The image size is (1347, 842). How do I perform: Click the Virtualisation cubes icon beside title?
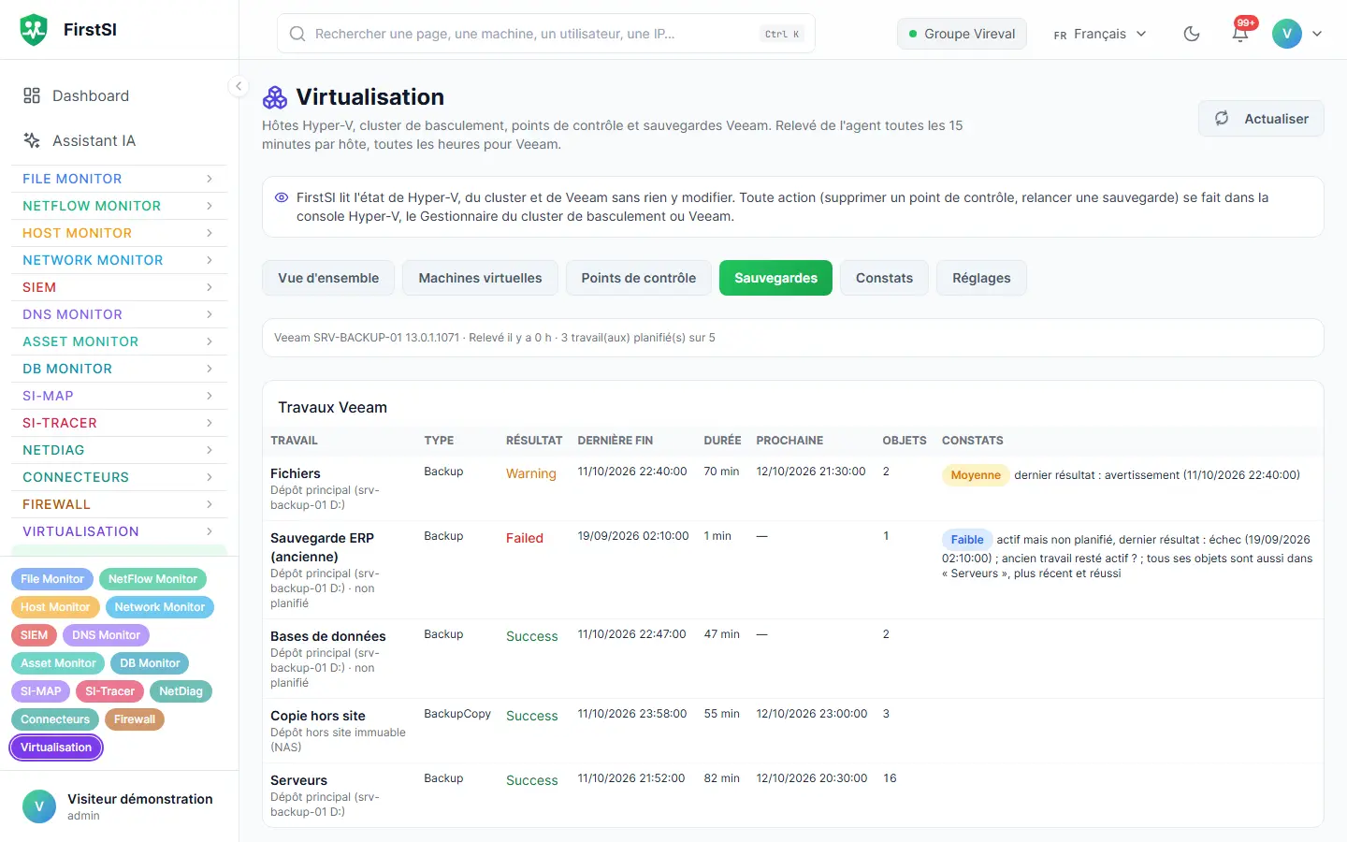click(x=275, y=97)
